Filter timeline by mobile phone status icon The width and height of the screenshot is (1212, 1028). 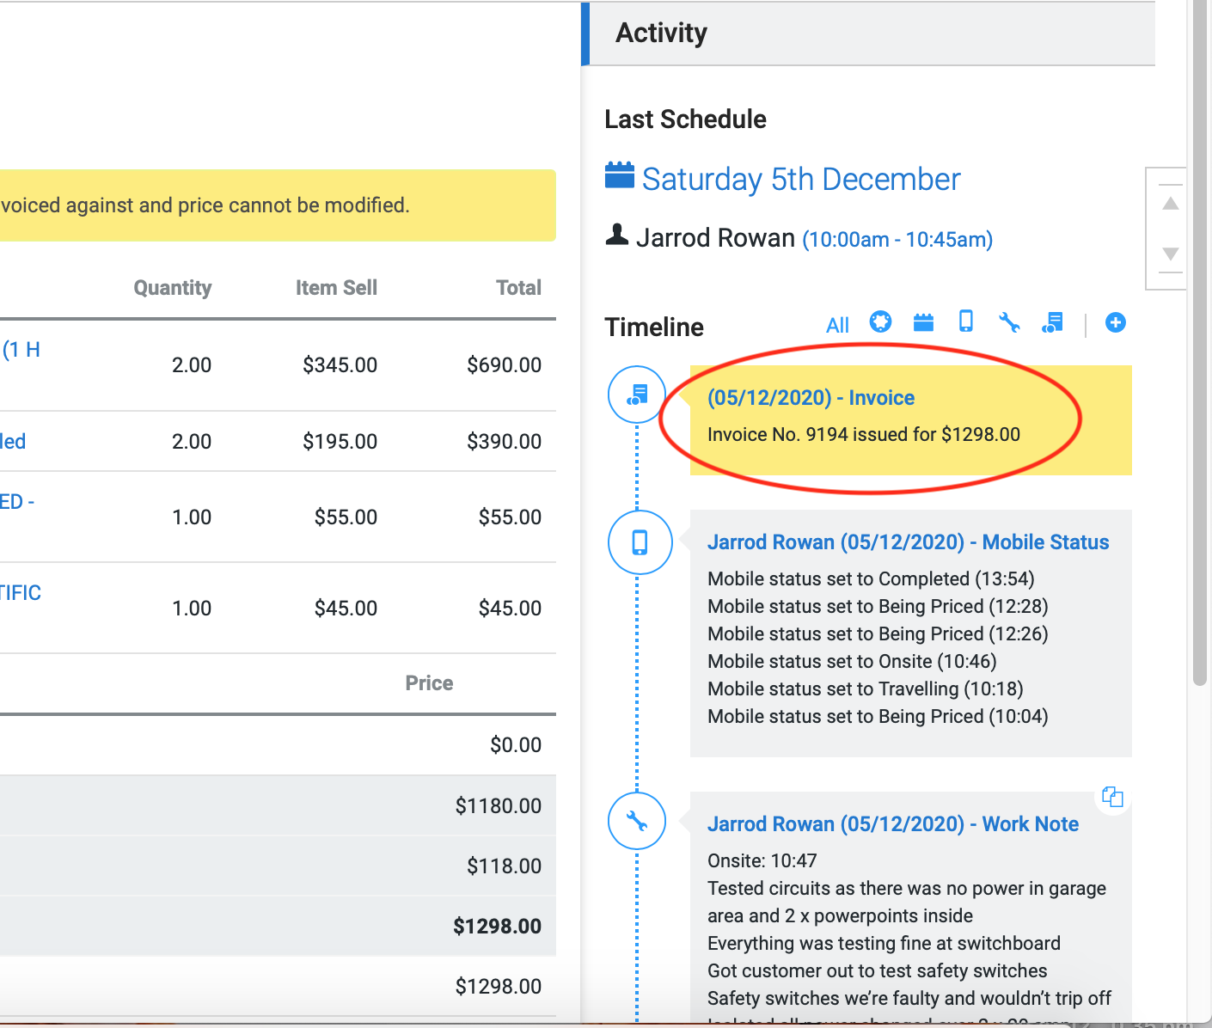966,321
